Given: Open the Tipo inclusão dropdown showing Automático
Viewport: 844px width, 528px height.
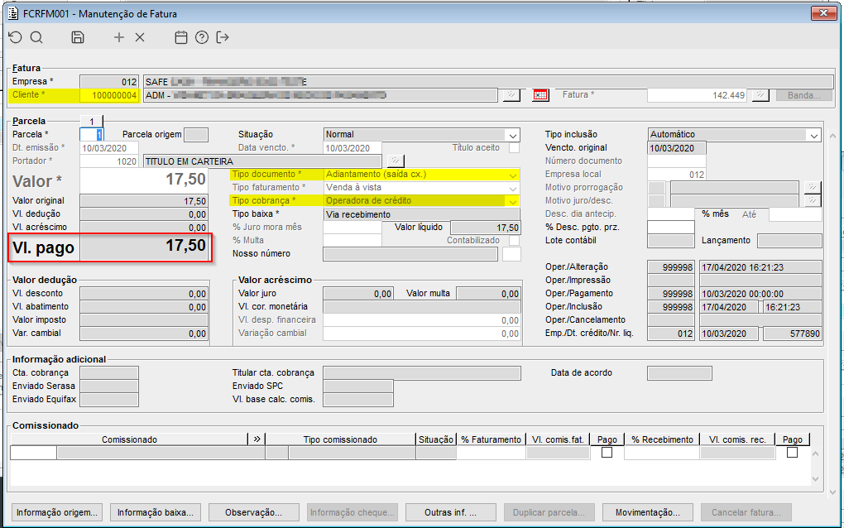Looking at the screenshot, I should pyautogui.click(x=812, y=135).
